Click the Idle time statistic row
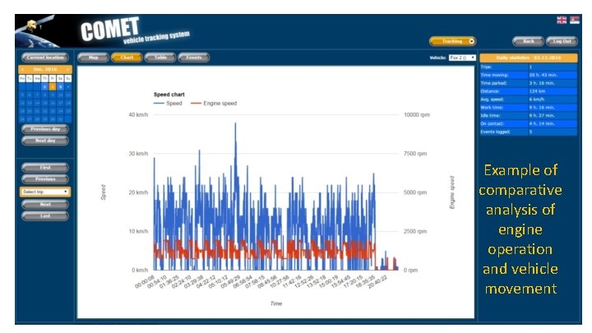Viewport: 592px width, 333px height. [x=528, y=116]
